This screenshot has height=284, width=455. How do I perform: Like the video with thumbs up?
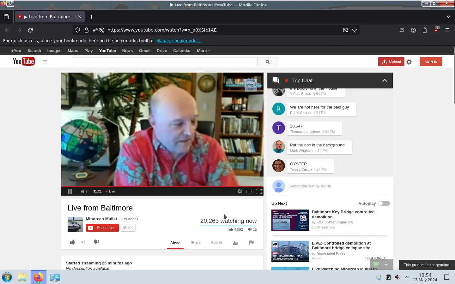click(x=77, y=242)
